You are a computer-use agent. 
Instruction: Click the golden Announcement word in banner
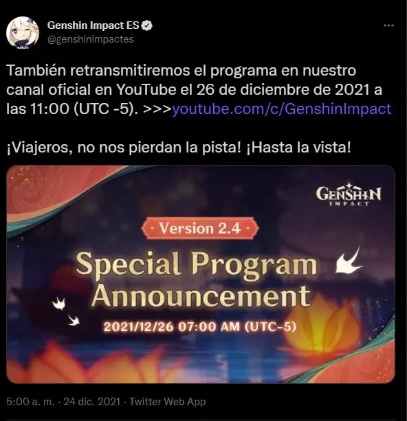click(201, 297)
